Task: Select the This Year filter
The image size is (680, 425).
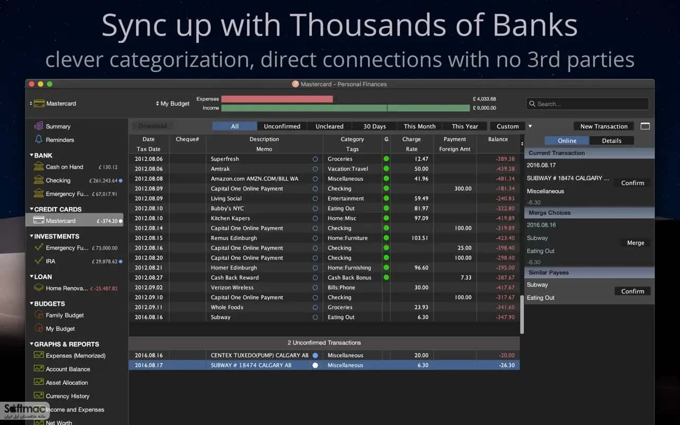Action: 465,126
